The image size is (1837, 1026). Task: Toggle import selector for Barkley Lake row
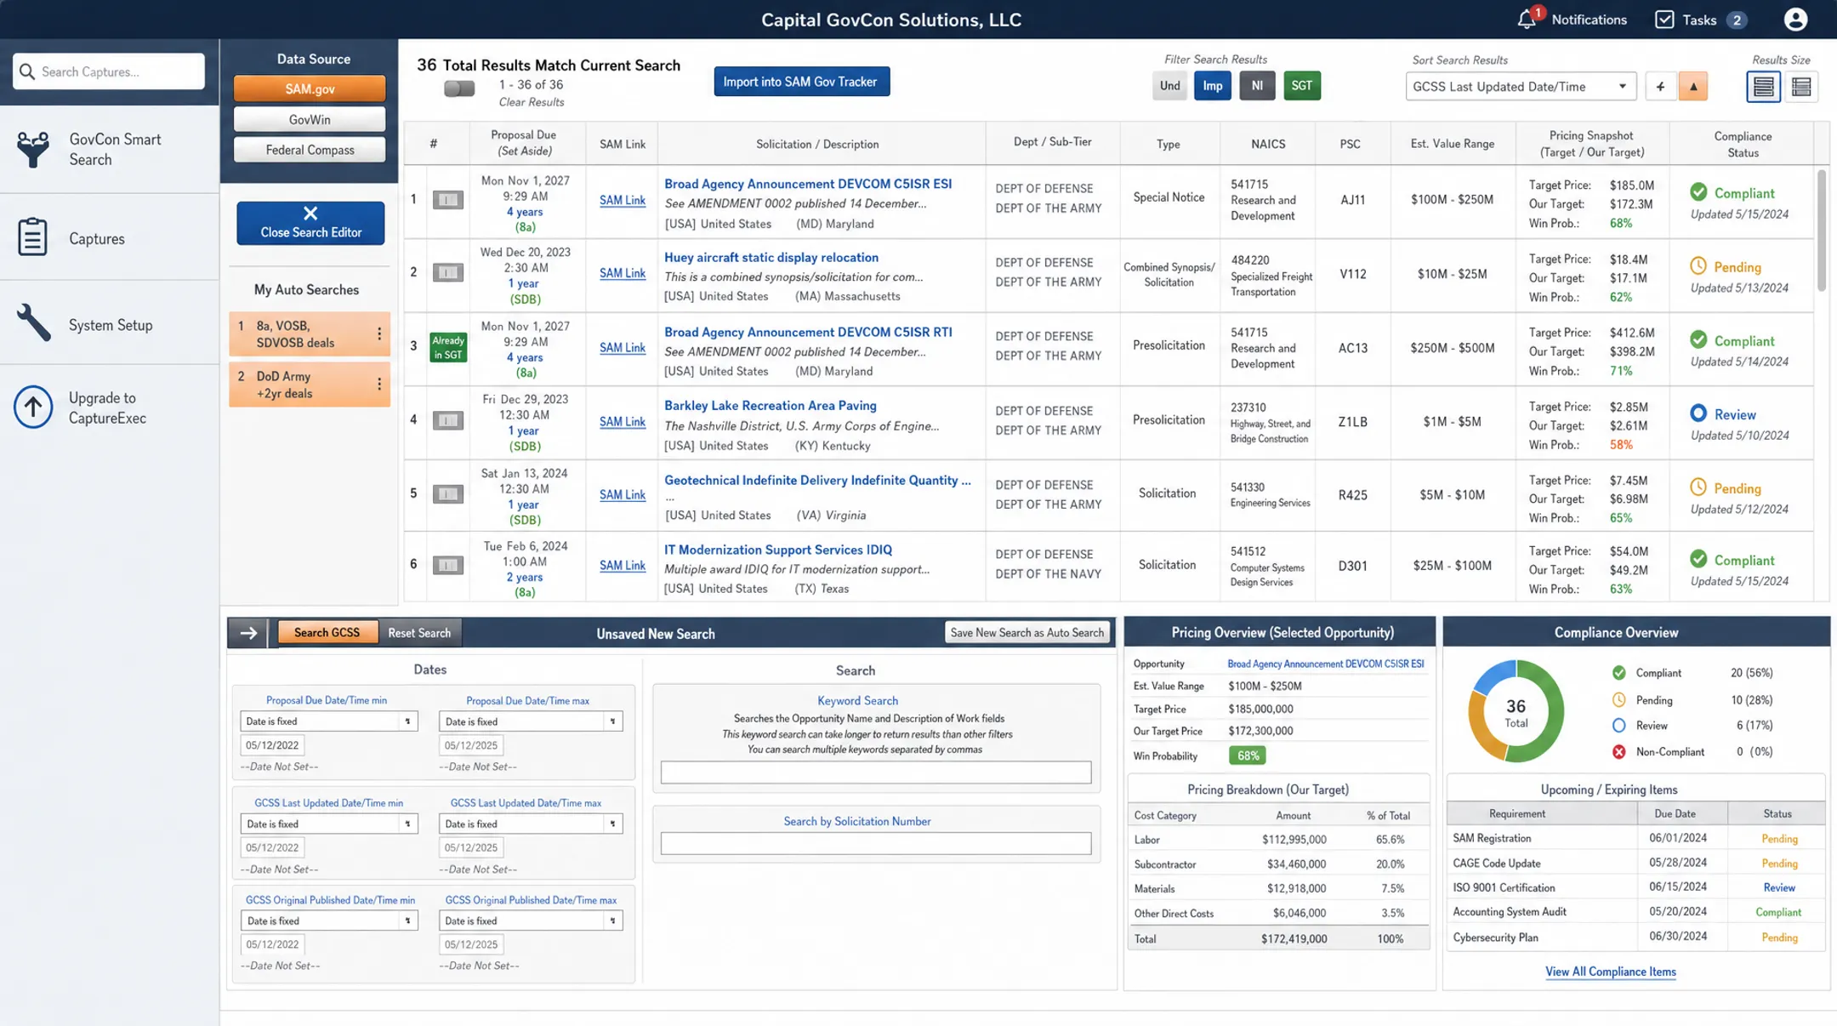pos(447,420)
